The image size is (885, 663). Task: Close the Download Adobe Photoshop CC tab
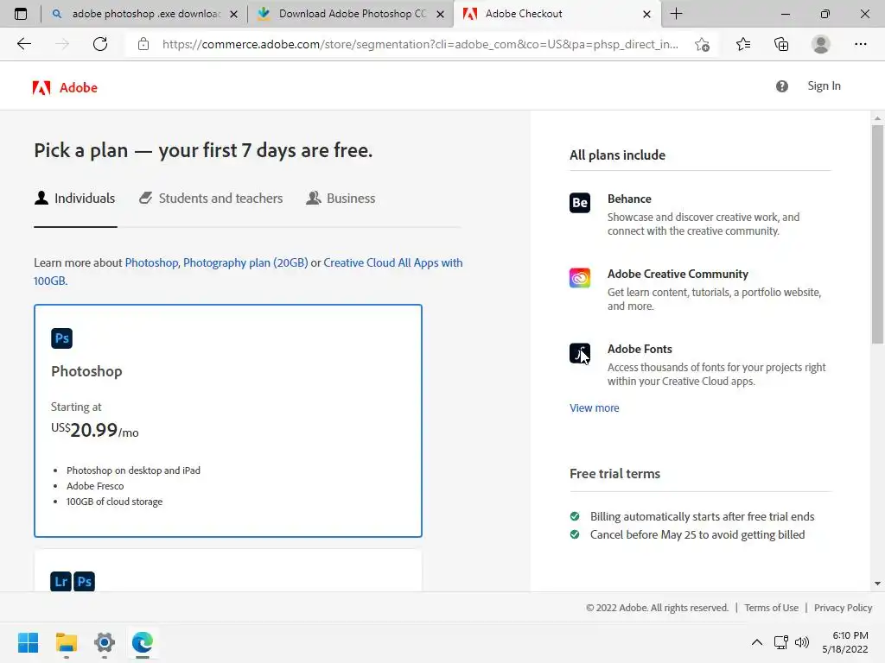pos(440,14)
